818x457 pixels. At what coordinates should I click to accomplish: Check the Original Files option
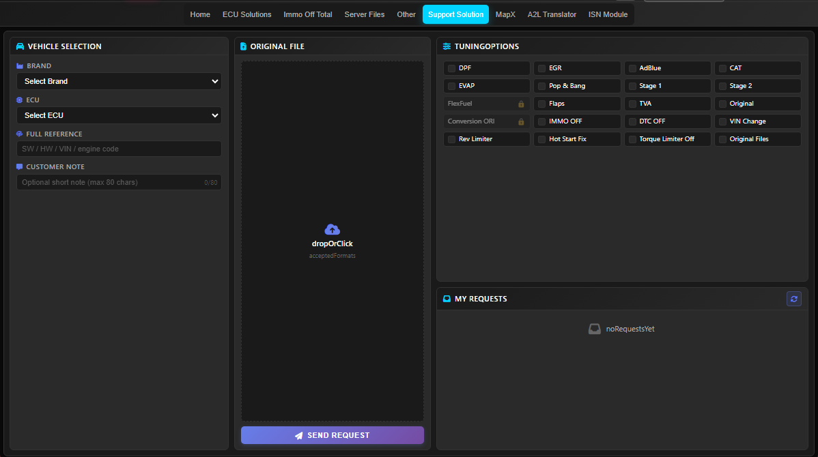722,139
